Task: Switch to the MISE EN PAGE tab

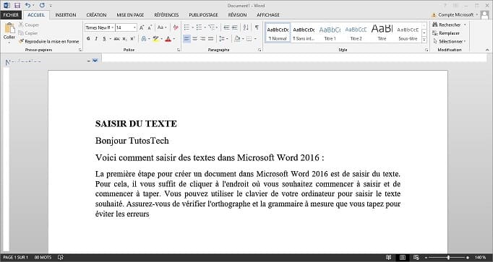Action: (x=130, y=14)
